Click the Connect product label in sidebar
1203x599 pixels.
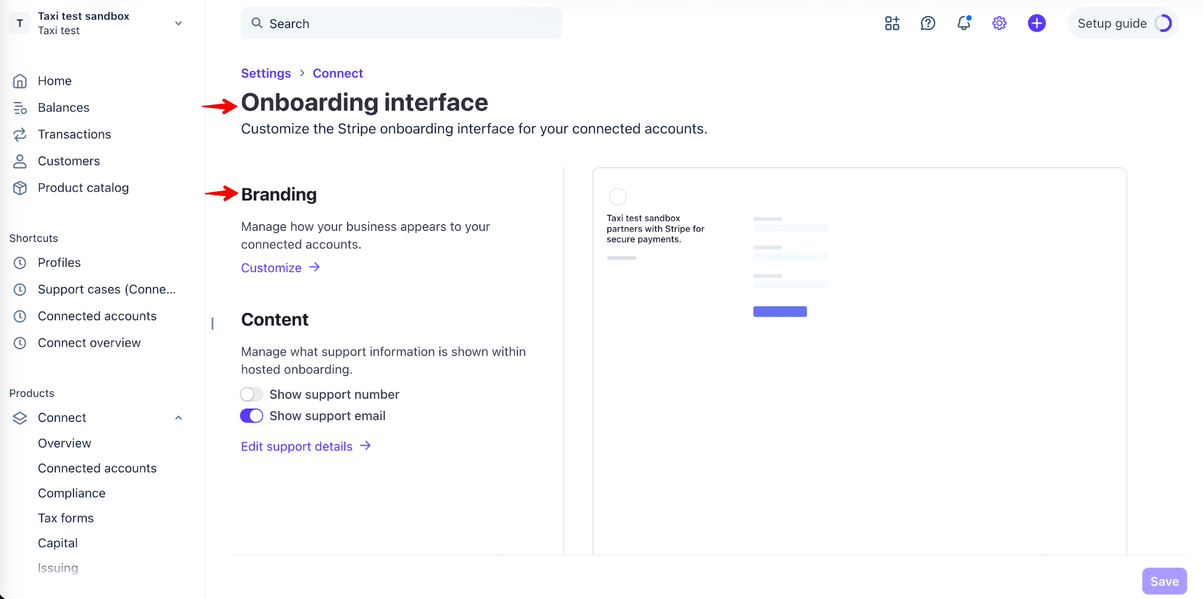[x=62, y=418]
